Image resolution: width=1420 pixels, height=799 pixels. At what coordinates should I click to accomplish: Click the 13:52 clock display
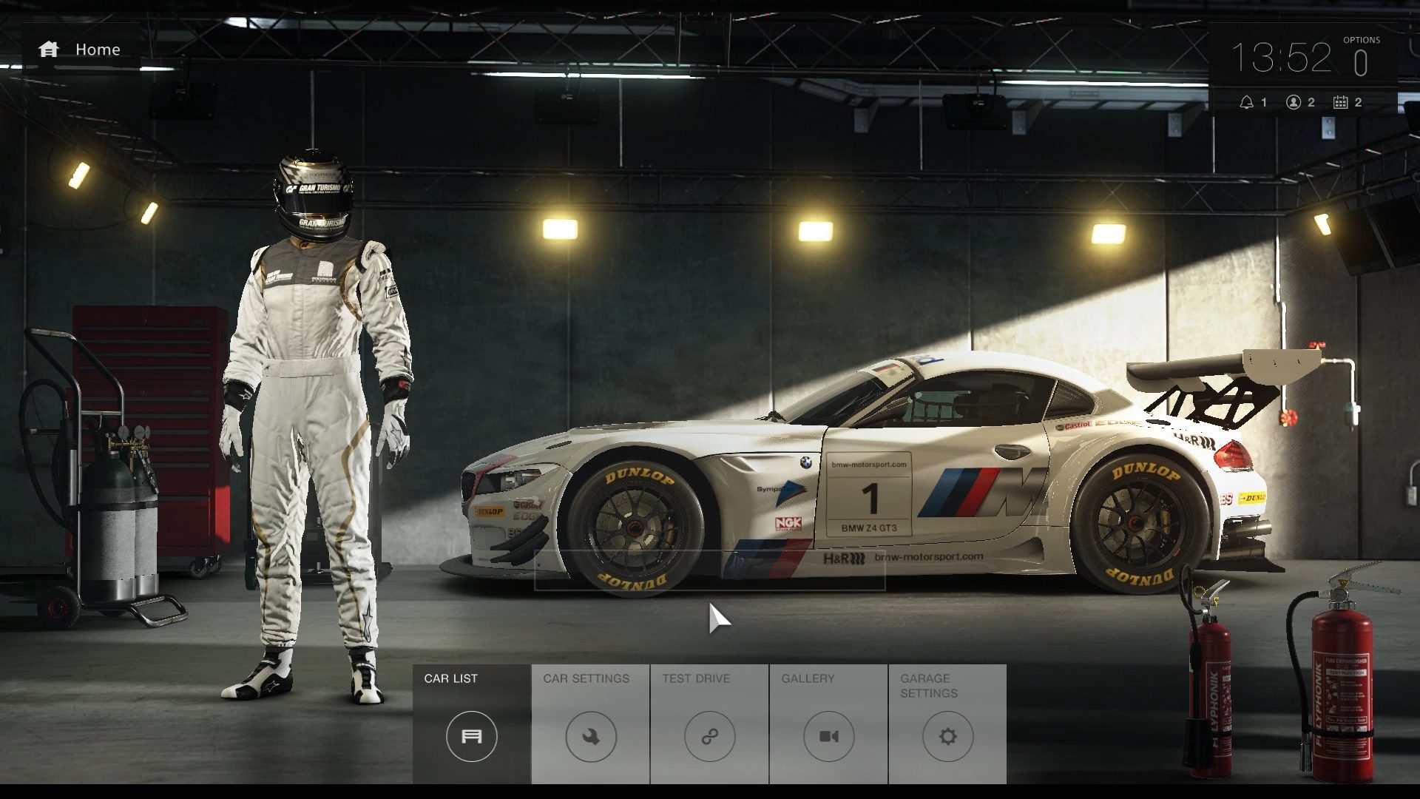tap(1281, 58)
